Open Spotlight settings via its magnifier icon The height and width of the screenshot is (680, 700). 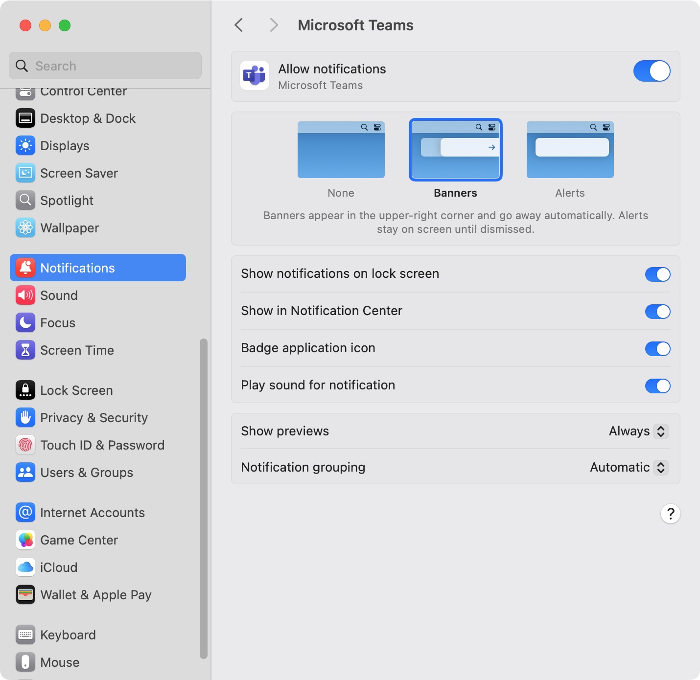click(x=25, y=201)
